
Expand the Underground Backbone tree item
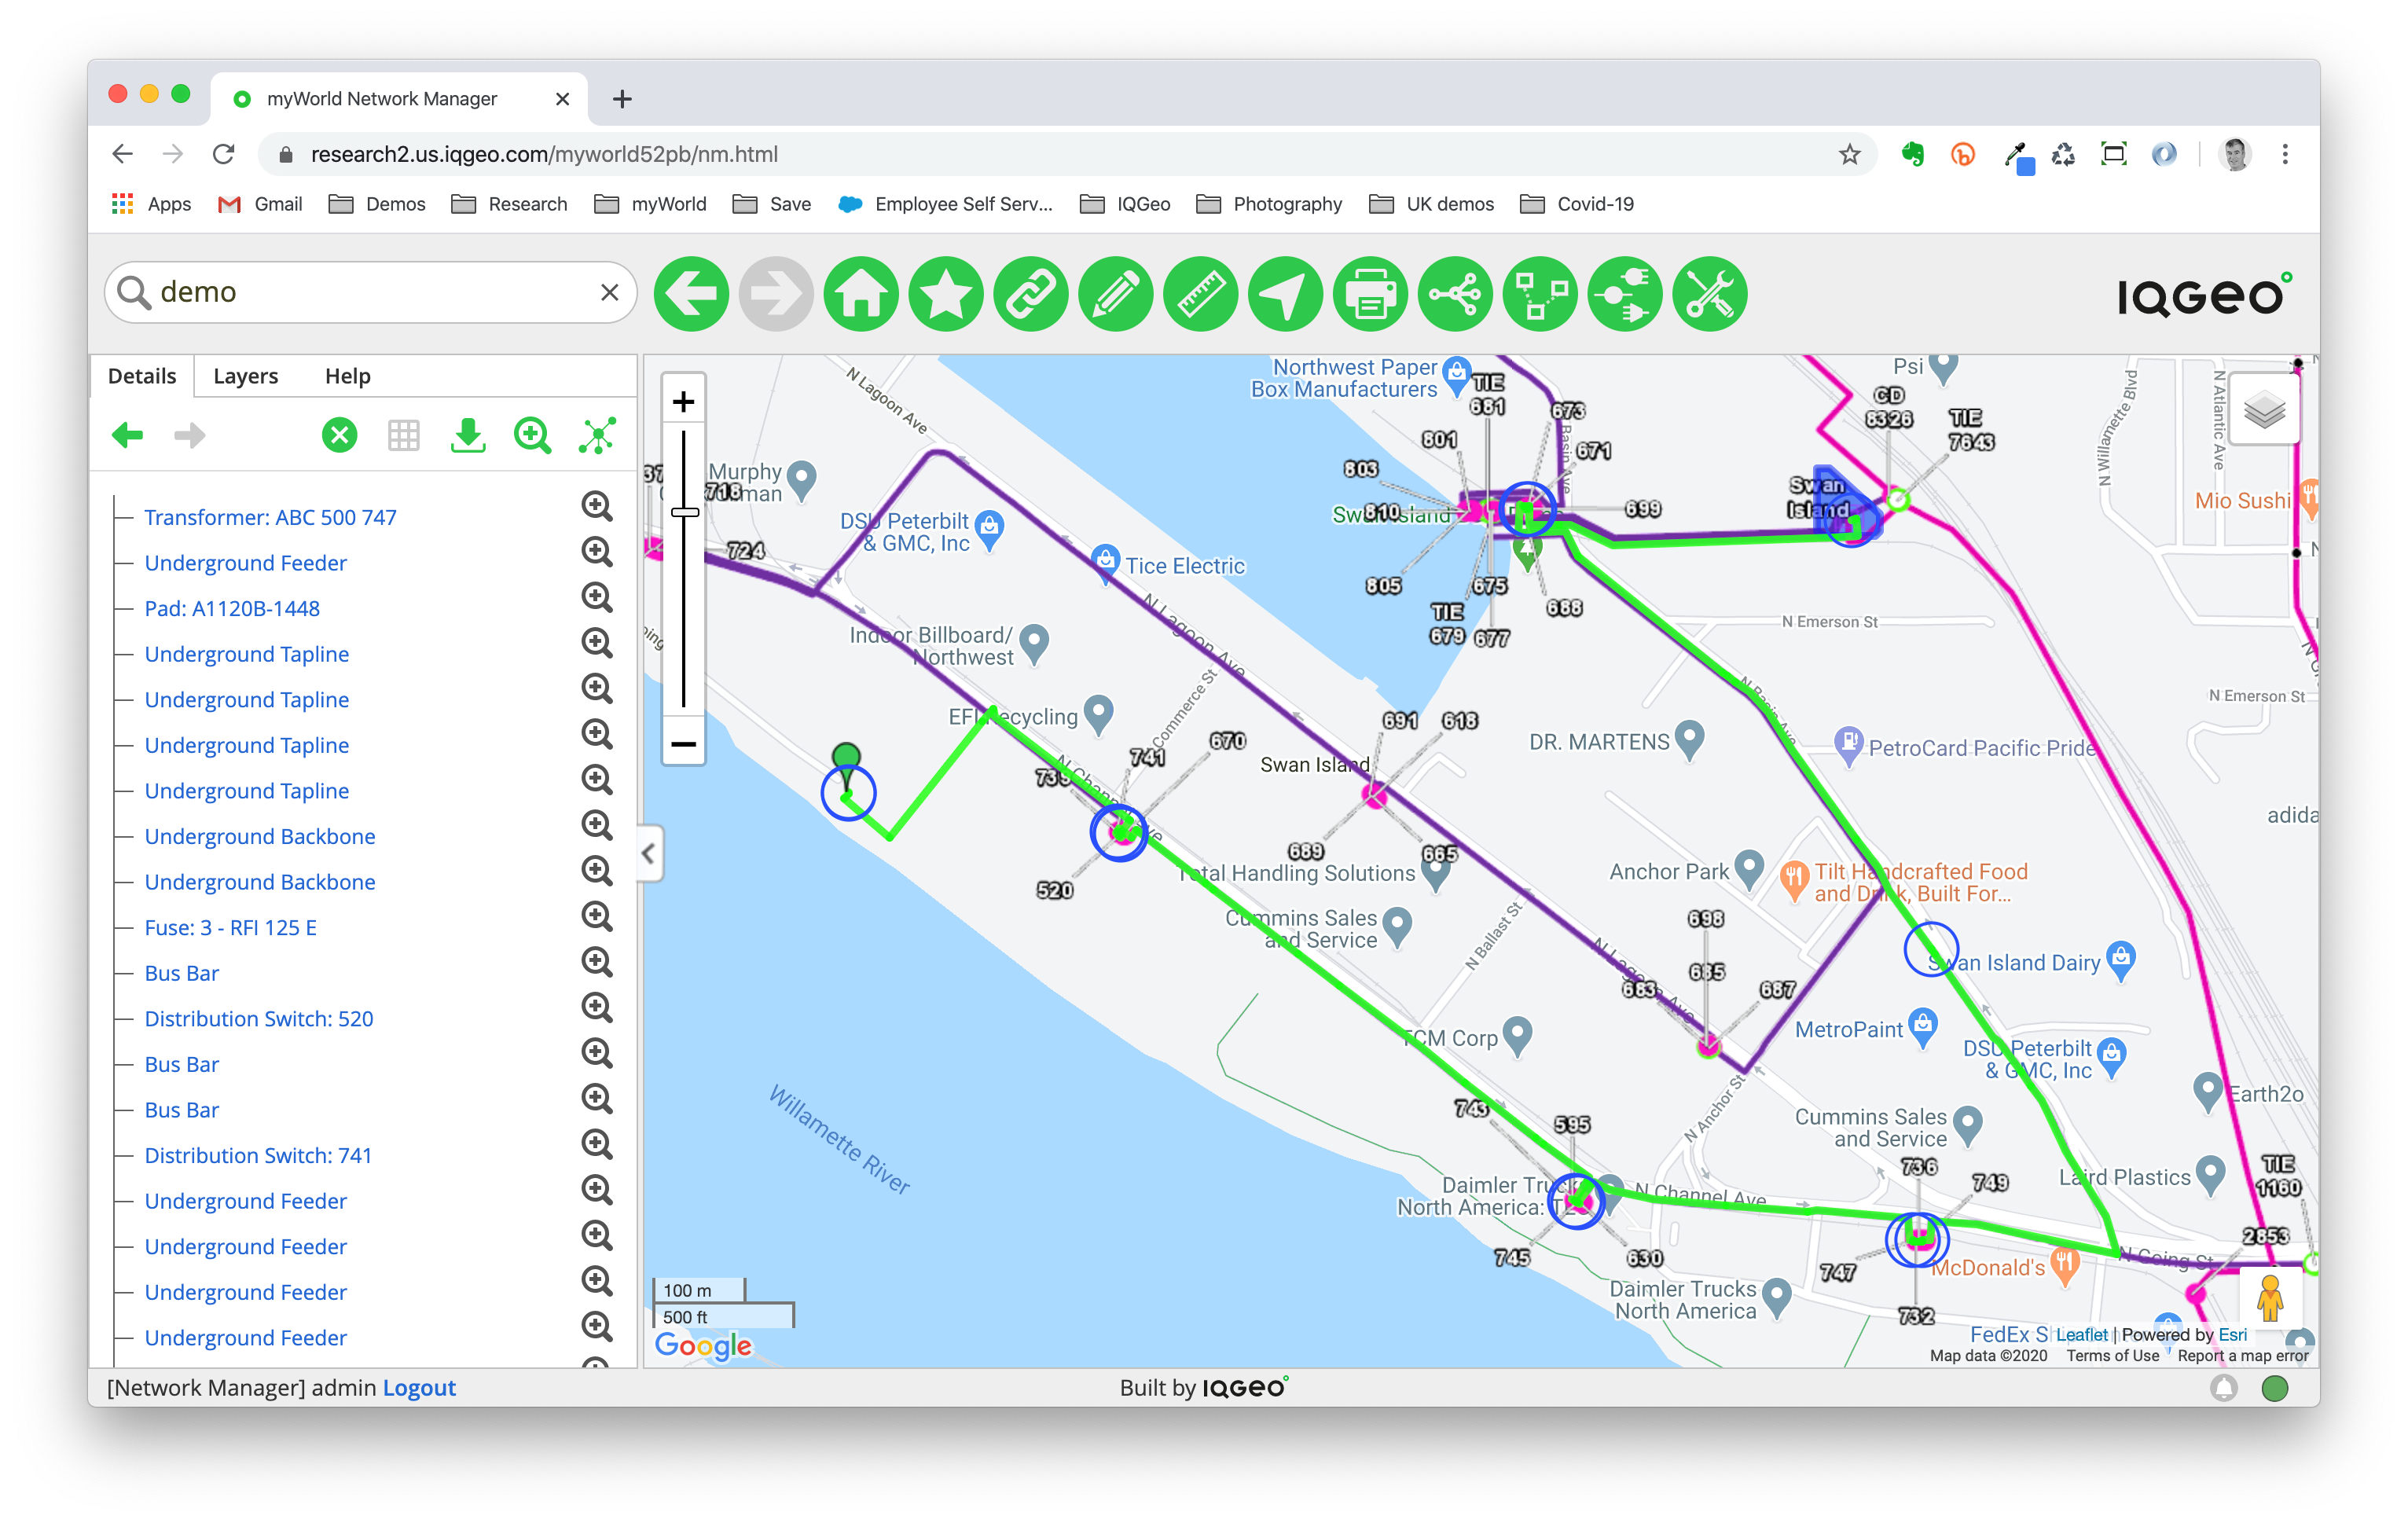(x=127, y=835)
